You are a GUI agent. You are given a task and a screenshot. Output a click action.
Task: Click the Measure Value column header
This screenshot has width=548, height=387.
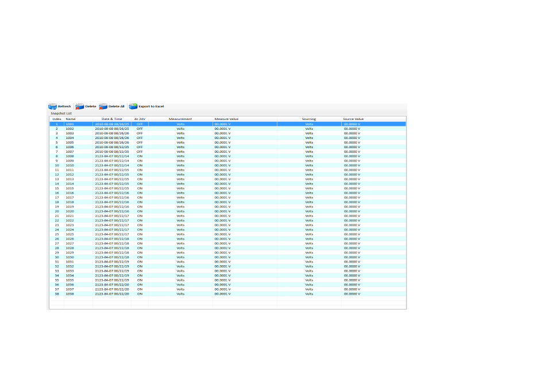(x=245, y=119)
